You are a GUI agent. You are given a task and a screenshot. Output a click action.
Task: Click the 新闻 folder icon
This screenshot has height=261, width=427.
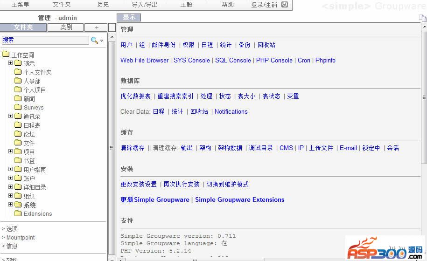tap(18, 98)
